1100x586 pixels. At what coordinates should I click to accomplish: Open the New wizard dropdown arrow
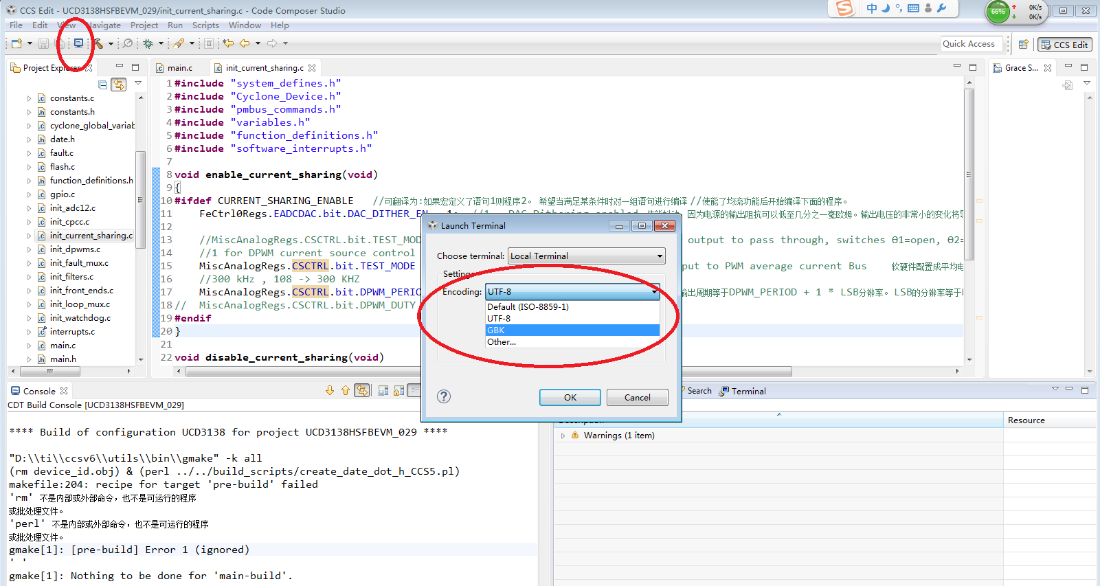[30, 43]
